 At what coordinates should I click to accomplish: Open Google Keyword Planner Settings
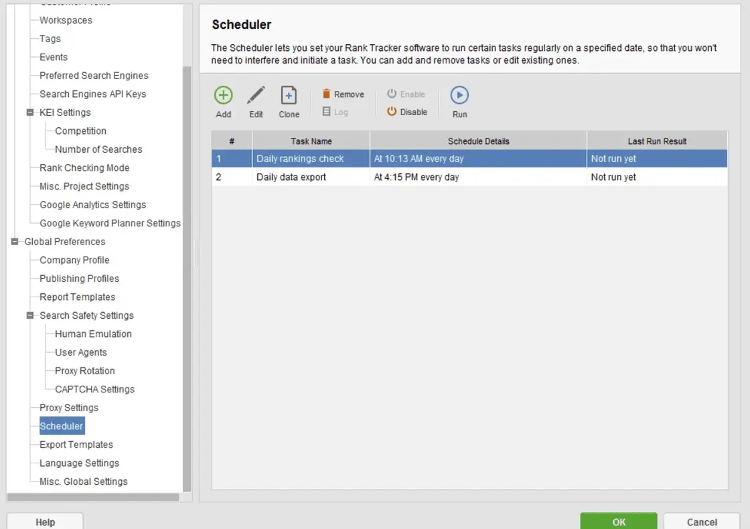point(110,224)
